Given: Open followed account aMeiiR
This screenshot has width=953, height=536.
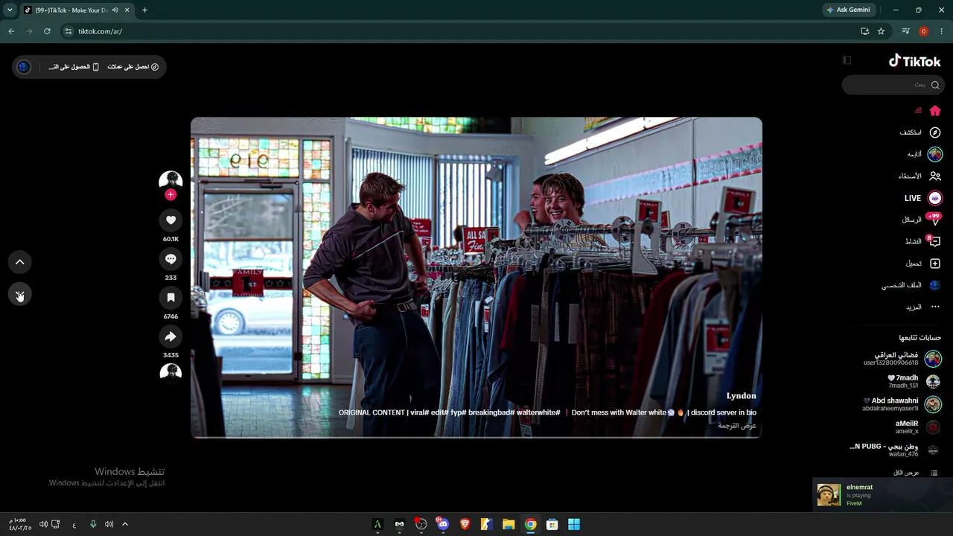Looking at the screenshot, I should click(x=918, y=427).
